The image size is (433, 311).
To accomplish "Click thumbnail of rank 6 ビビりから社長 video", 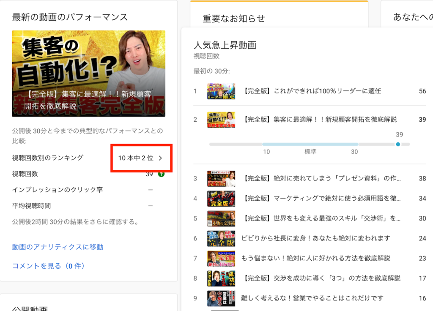I will 221,238.
